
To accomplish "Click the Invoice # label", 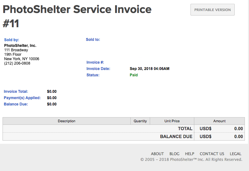I will point(95,62).
